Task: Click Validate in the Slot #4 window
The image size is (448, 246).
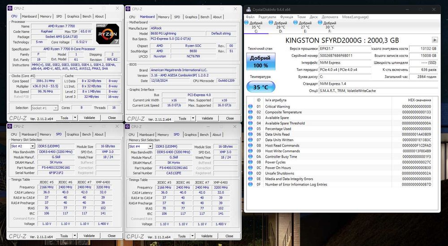Action: tap(207, 236)
